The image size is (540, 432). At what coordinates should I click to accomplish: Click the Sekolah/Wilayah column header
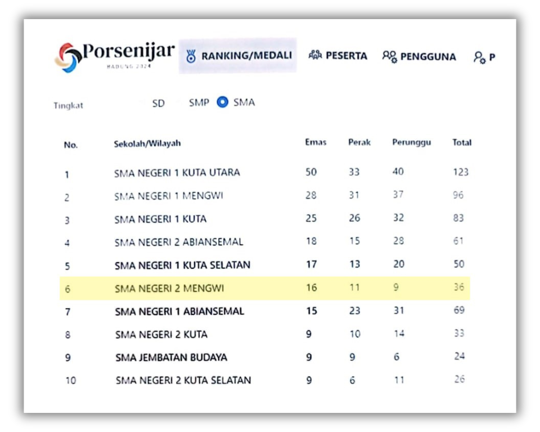[147, 143]
